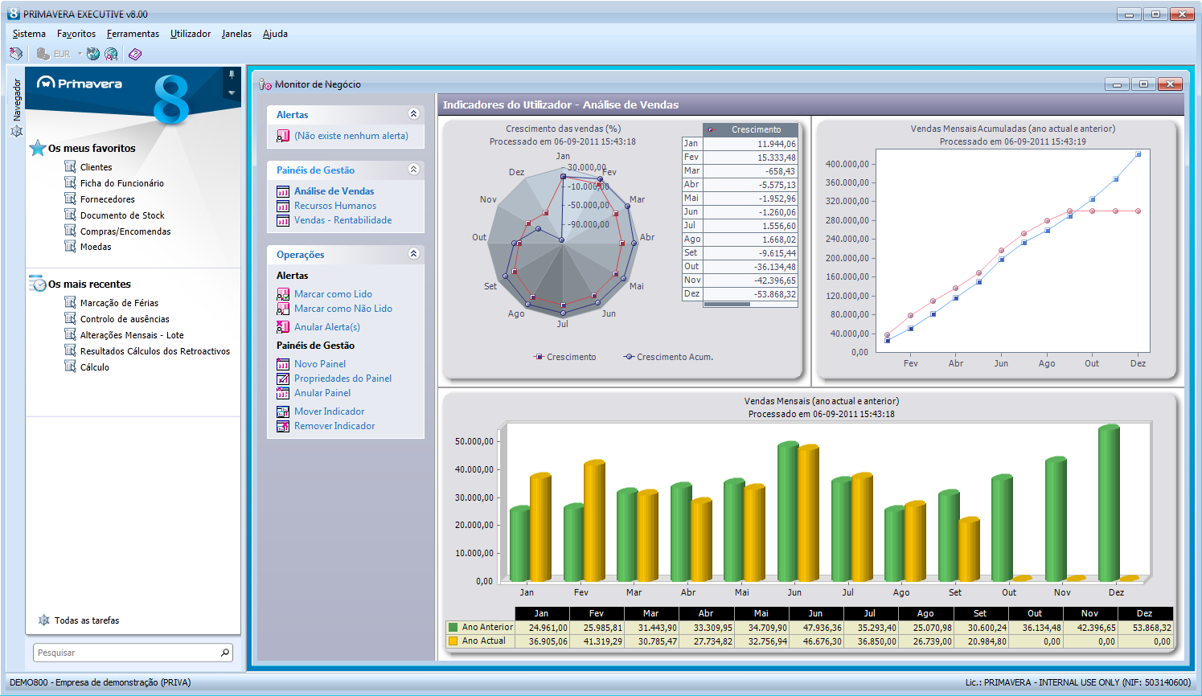This screenshot has height=696, width=1202.
Task: Click the globe toolbar icon
Action: (93, 54)
